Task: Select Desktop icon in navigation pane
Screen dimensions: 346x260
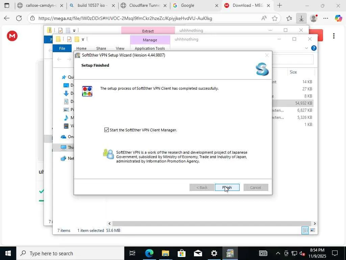Action: pyautogui.click(x=66, y=85)
